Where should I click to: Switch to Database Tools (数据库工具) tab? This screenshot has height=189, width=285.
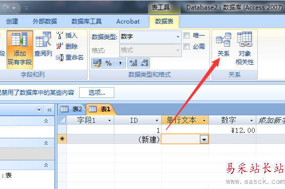[x=86, y=22]
